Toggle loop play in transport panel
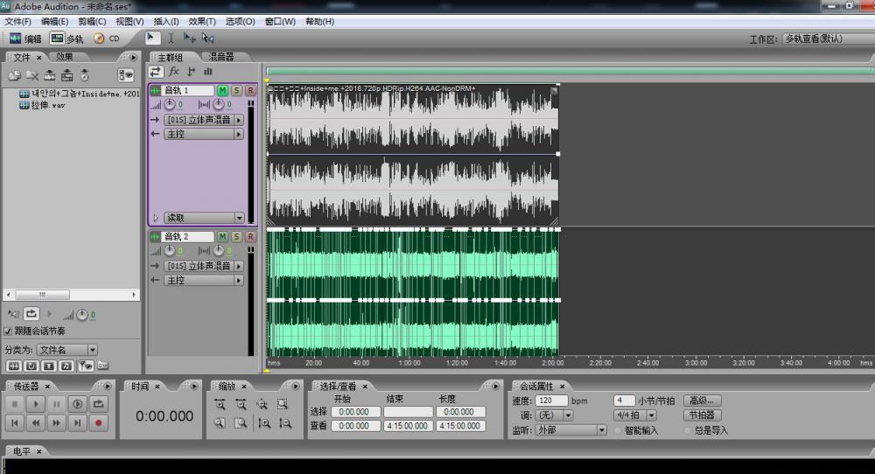This screenshot has width=875, height=474. [x=98, y=404]
